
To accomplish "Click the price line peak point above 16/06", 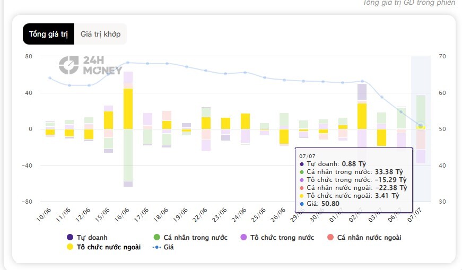I will tap(128, 63).
